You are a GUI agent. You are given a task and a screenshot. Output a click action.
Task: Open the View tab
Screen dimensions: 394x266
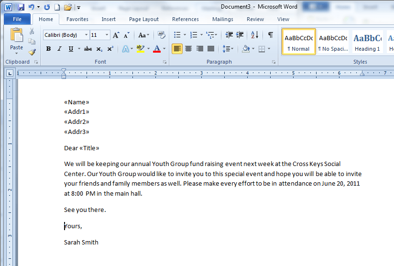click(283, 19)
